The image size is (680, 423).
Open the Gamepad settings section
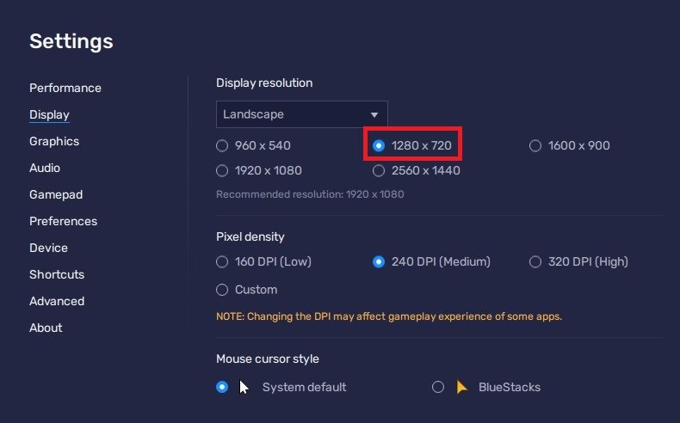pyautogui.click(x=56, y=194)
